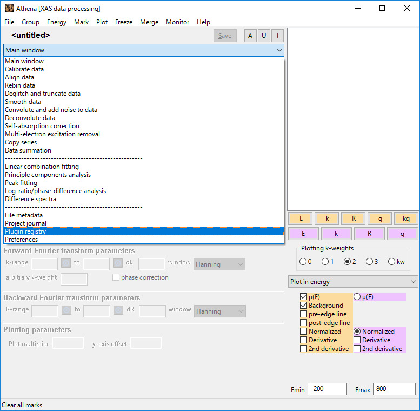The width and height of the screenshot is (420, 411).
Task: Select k-weight 1 radio button
Action: [328, 262]
